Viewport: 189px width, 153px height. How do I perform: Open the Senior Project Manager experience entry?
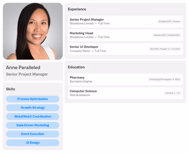[x=125, y=22]
